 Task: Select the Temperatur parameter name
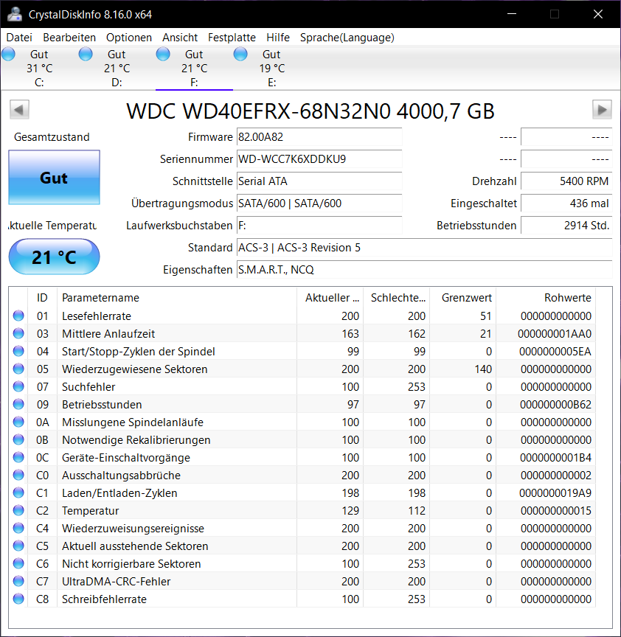[x=90, y=511]
